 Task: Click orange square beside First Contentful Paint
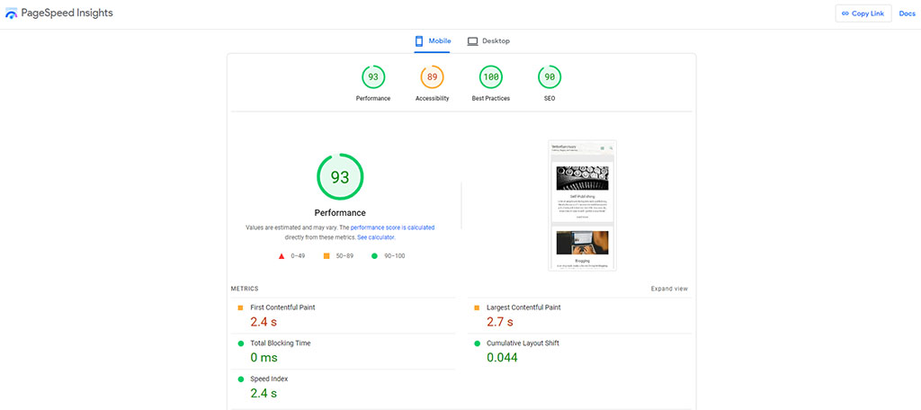tap(240, 307)
